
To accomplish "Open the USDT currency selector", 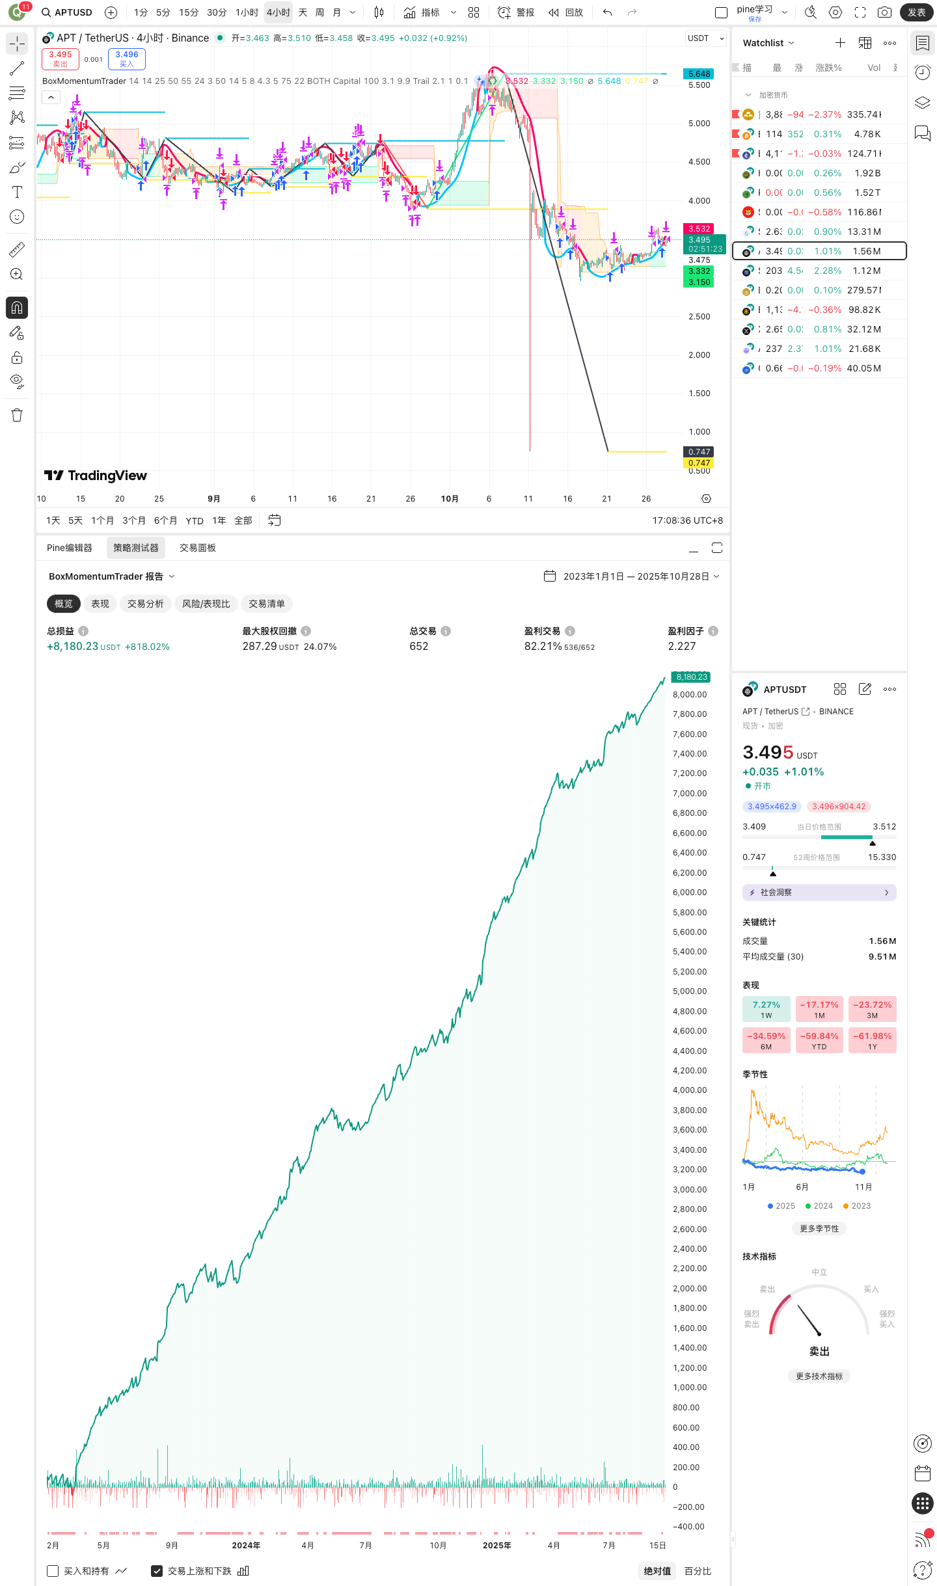I will click(705, 38).
